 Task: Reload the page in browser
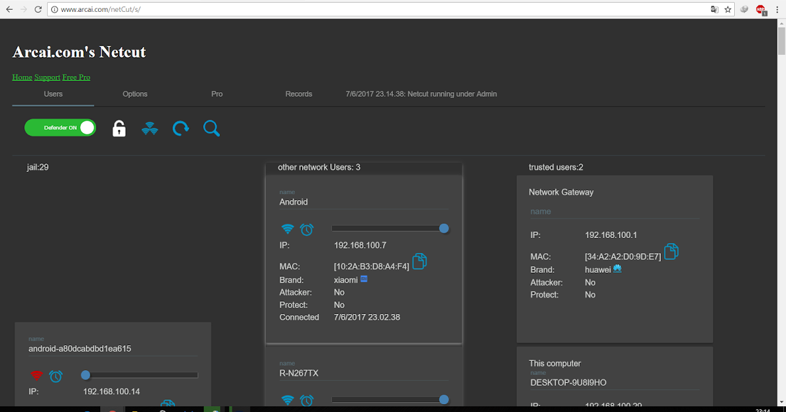[38, 10]
